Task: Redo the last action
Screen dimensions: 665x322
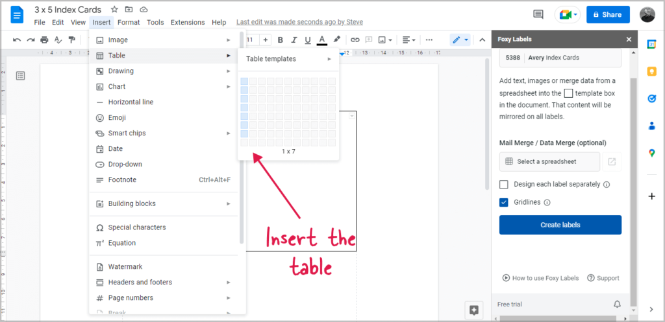Action: (31, 40)
